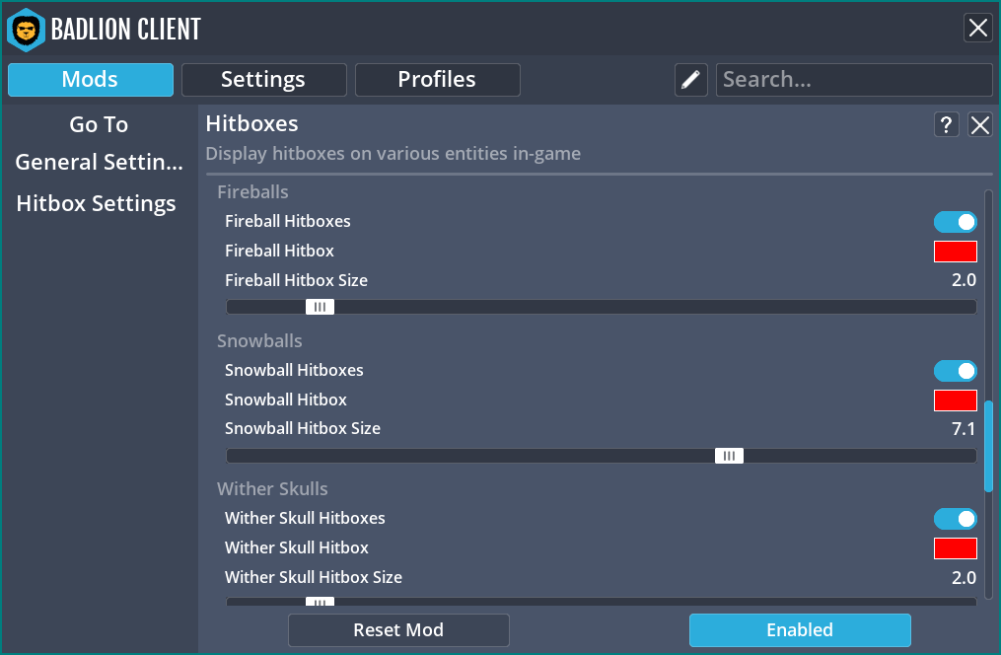Click the Wither Skulls section heading
Screen dimensions: 1001x655
272,489
